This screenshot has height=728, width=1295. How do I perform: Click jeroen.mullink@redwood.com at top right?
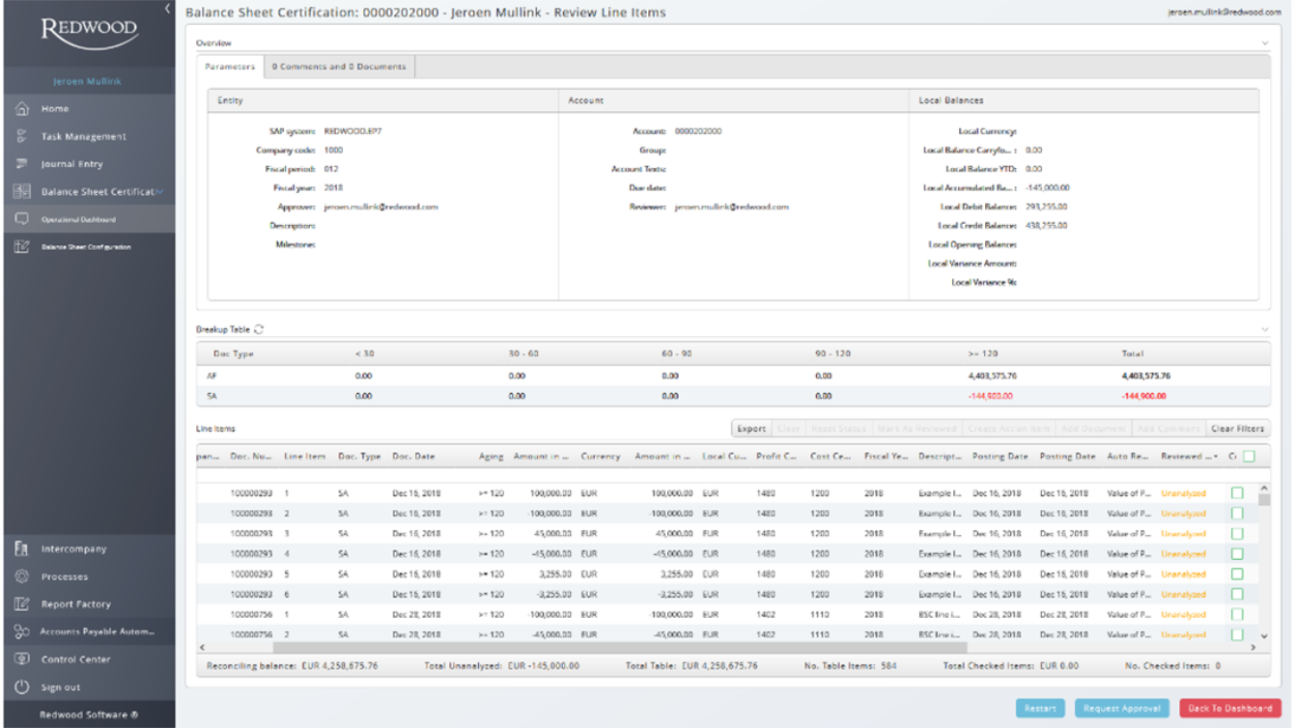click(x=1225, y=13)
